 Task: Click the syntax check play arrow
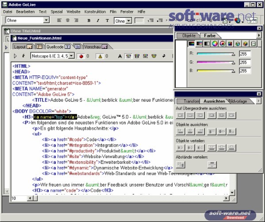pos(15,56)
